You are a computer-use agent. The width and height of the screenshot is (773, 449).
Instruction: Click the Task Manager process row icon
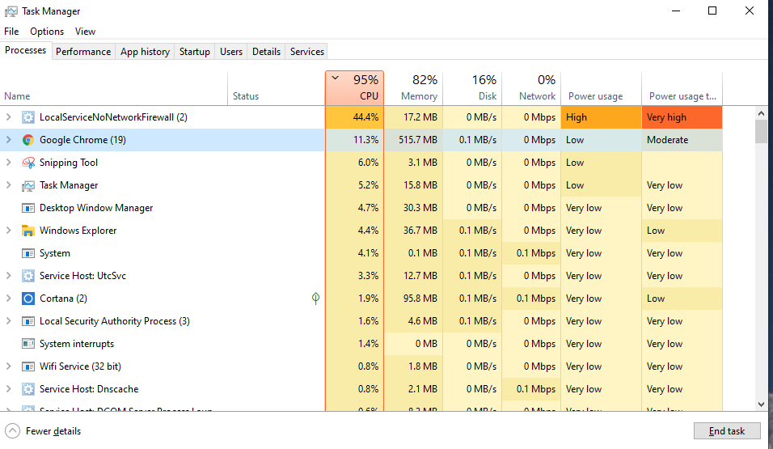pyautogui.click(x=28, y=185)
